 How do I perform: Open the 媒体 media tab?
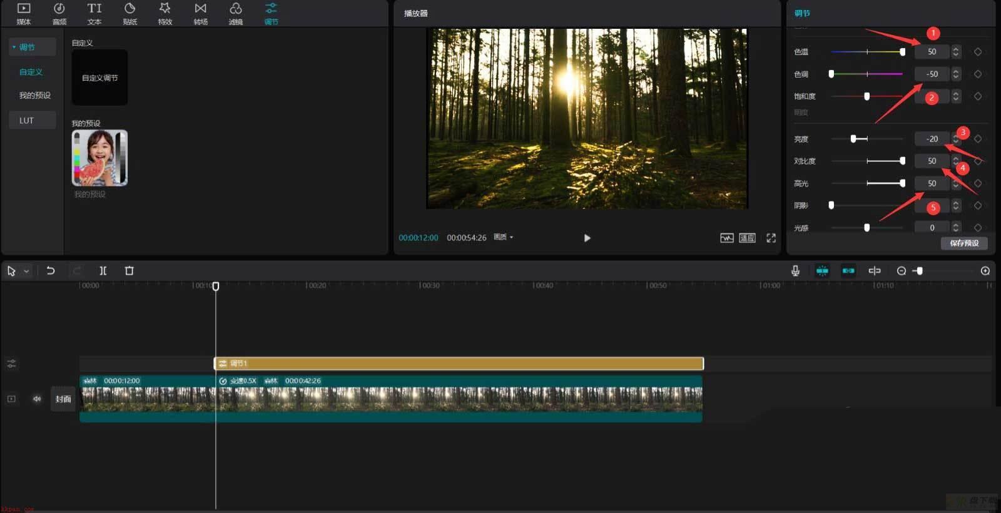pos(24,14)
